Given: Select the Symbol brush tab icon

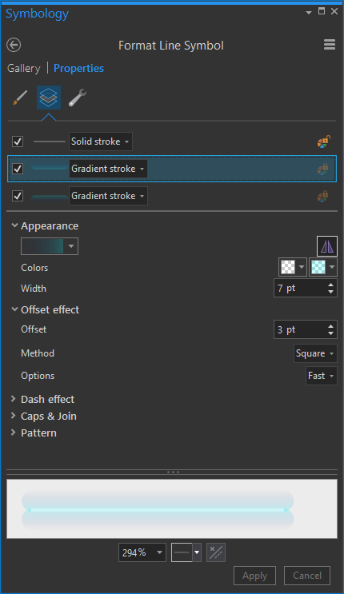Looking at the screenshot, I should point(20,98).
